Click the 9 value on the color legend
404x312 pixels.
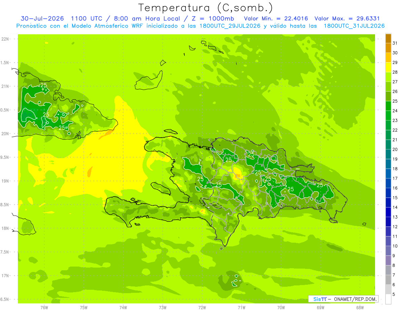click(x=394, y=256)
